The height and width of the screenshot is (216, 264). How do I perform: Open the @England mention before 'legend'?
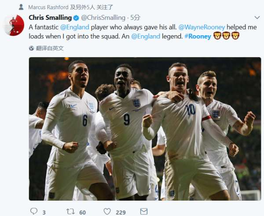(146, 36)
